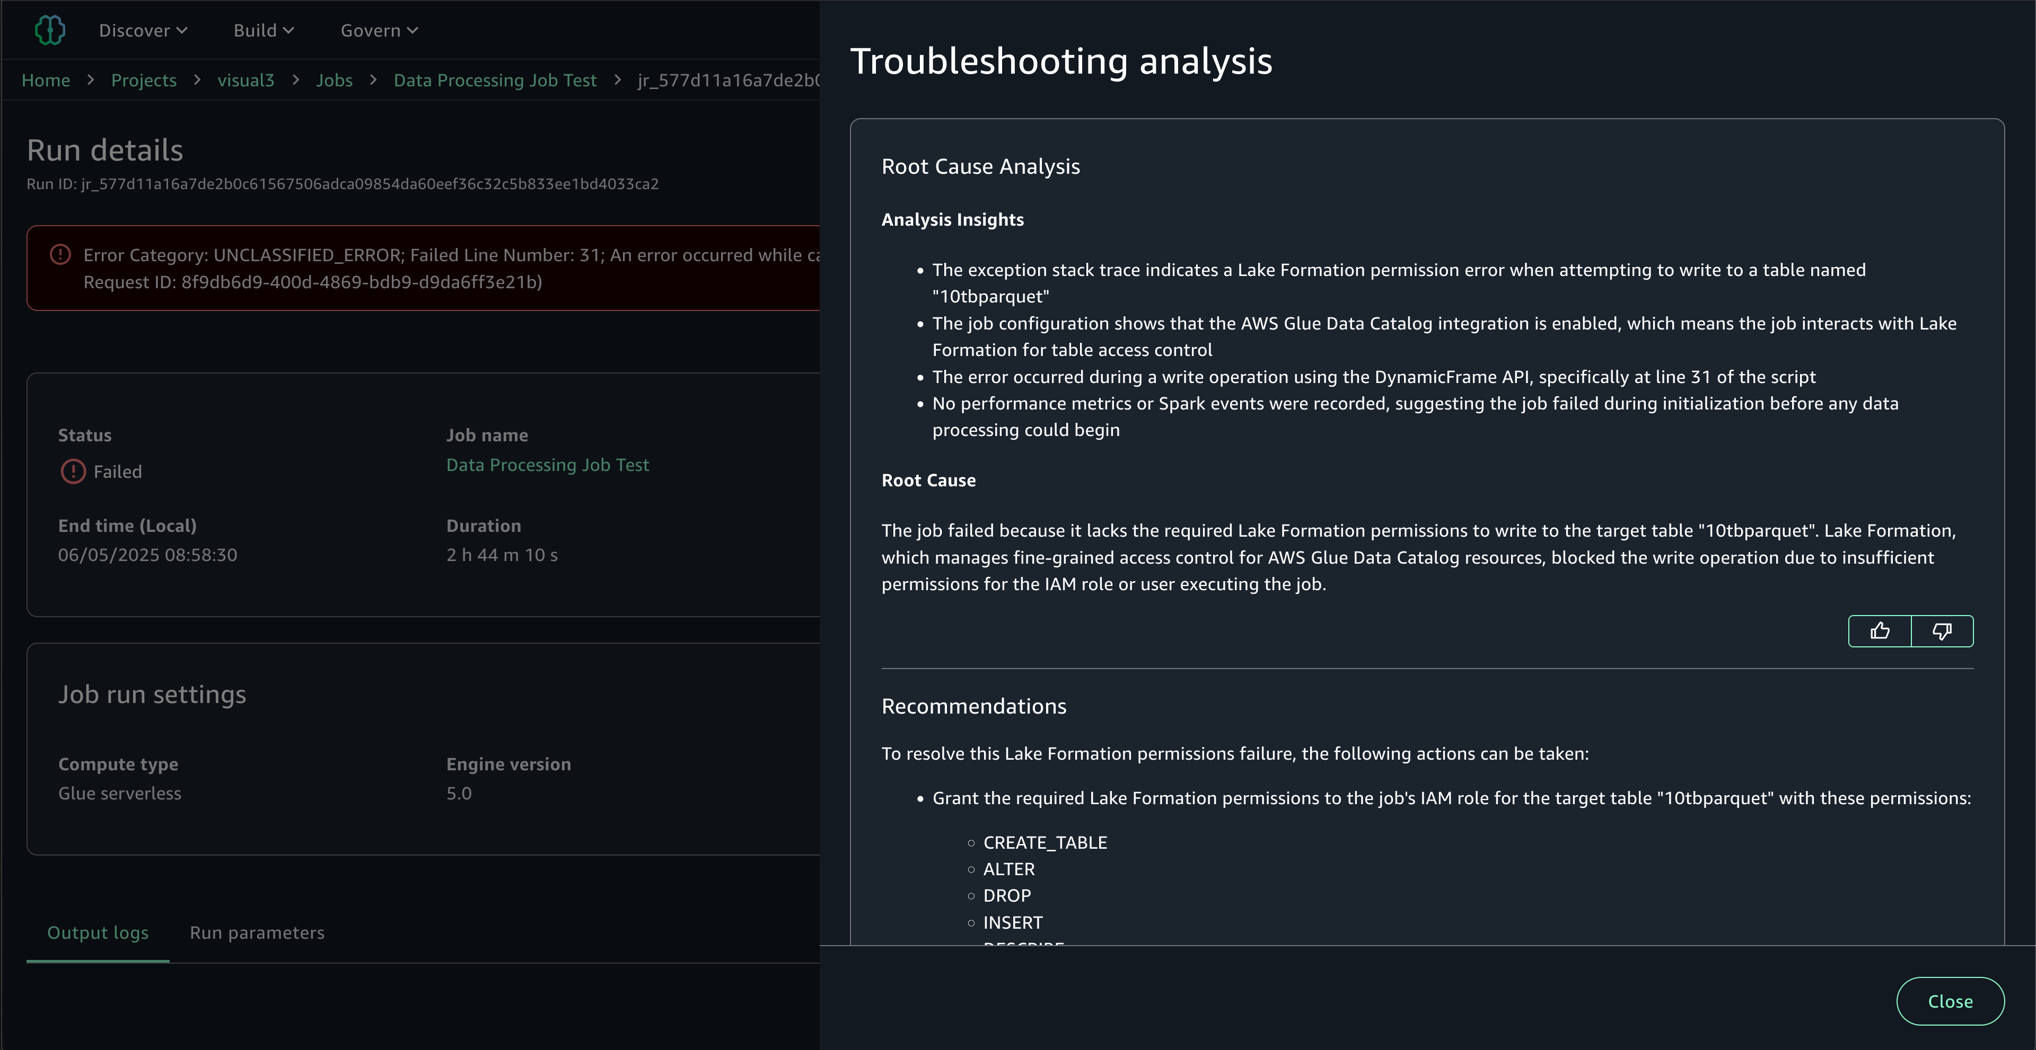
Task: Switch to the Output logs tab
Action: tap(98, 932)
